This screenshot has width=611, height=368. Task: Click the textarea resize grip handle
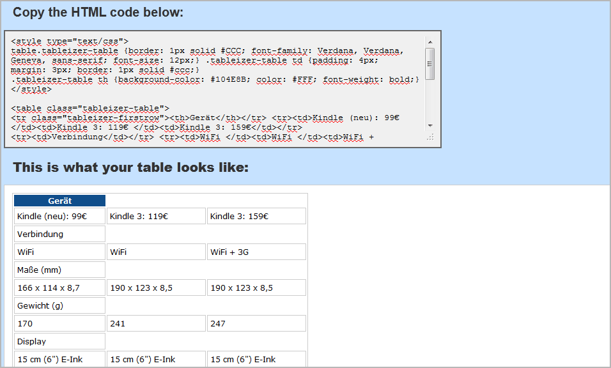coord(430,137)
